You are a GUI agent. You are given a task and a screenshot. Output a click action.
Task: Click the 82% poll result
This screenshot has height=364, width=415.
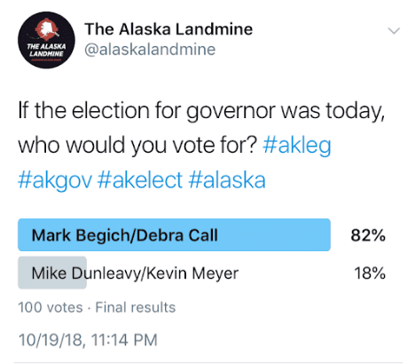pos(368,235)
